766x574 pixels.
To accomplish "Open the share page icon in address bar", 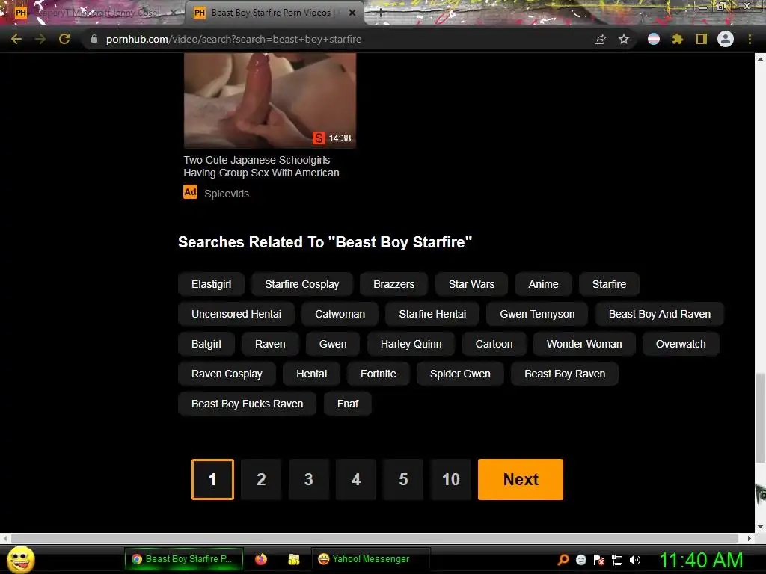I will click(x=600, y=39).
